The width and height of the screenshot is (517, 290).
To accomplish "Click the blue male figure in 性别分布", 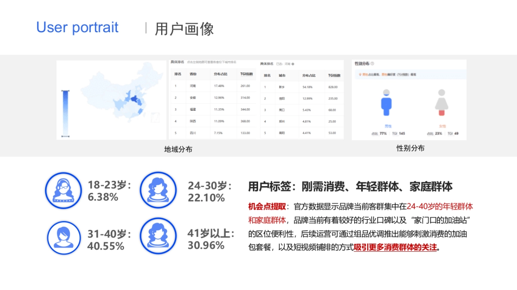I will [x=386, y=103].
